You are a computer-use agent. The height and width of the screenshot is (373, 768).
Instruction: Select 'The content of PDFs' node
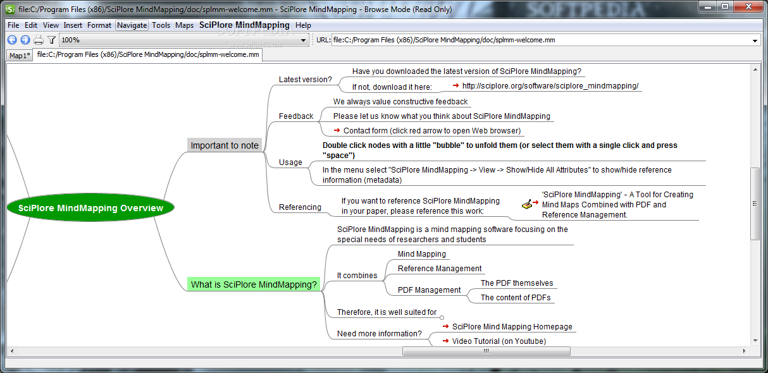point(516,298)
